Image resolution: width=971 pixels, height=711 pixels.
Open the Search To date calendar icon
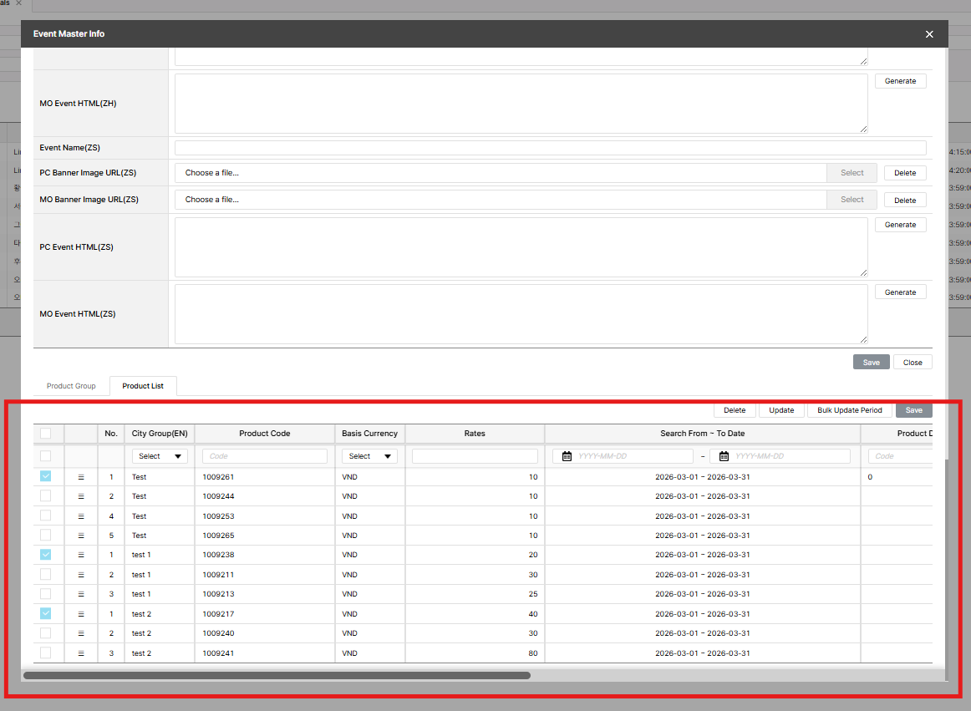[724, 456]
